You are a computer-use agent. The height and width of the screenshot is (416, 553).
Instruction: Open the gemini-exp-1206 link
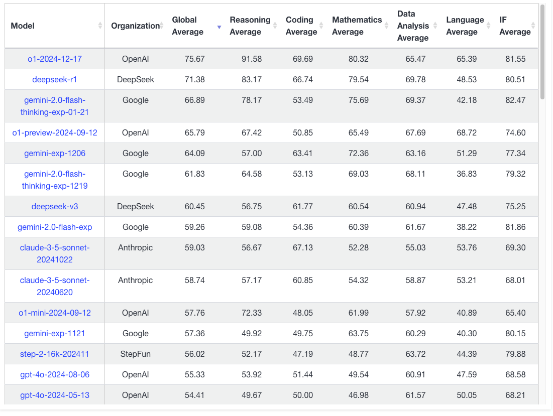pos(55,153)
